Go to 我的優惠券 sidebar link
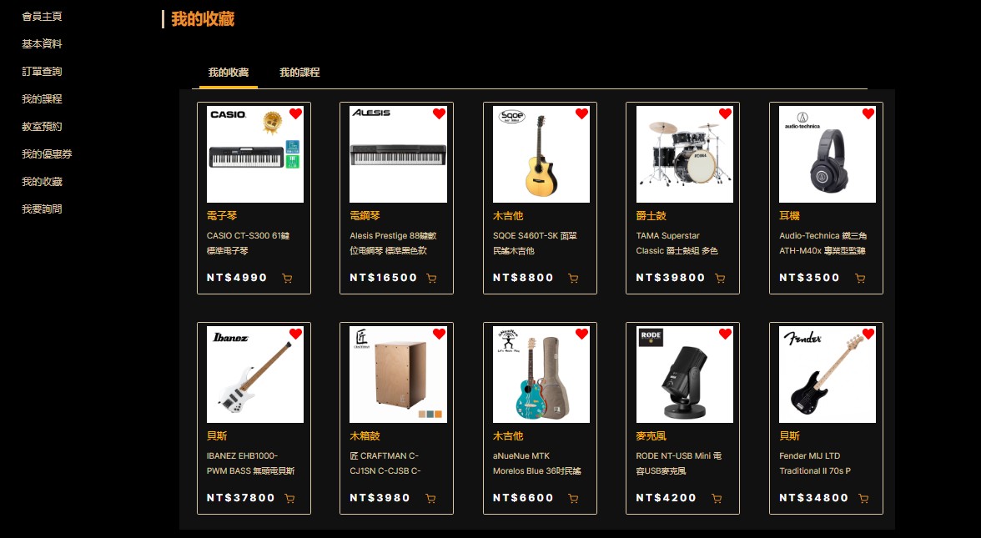The image size is (981, 538). (47, 153)
